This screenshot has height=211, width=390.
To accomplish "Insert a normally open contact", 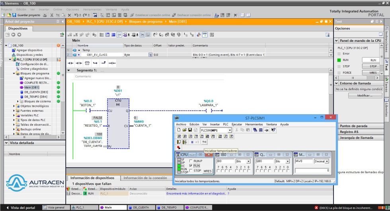I will tap(71, 63).
